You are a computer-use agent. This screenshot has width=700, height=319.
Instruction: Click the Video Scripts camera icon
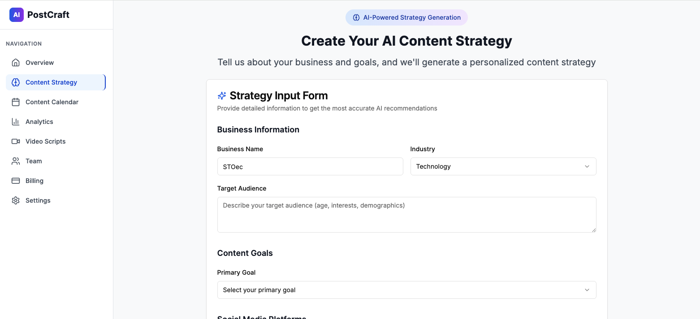coord(16,141)
